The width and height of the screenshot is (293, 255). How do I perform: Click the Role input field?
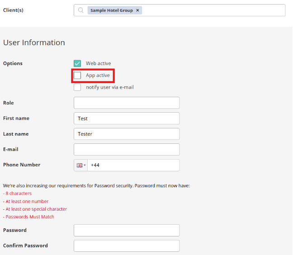[x=127, y=103]
